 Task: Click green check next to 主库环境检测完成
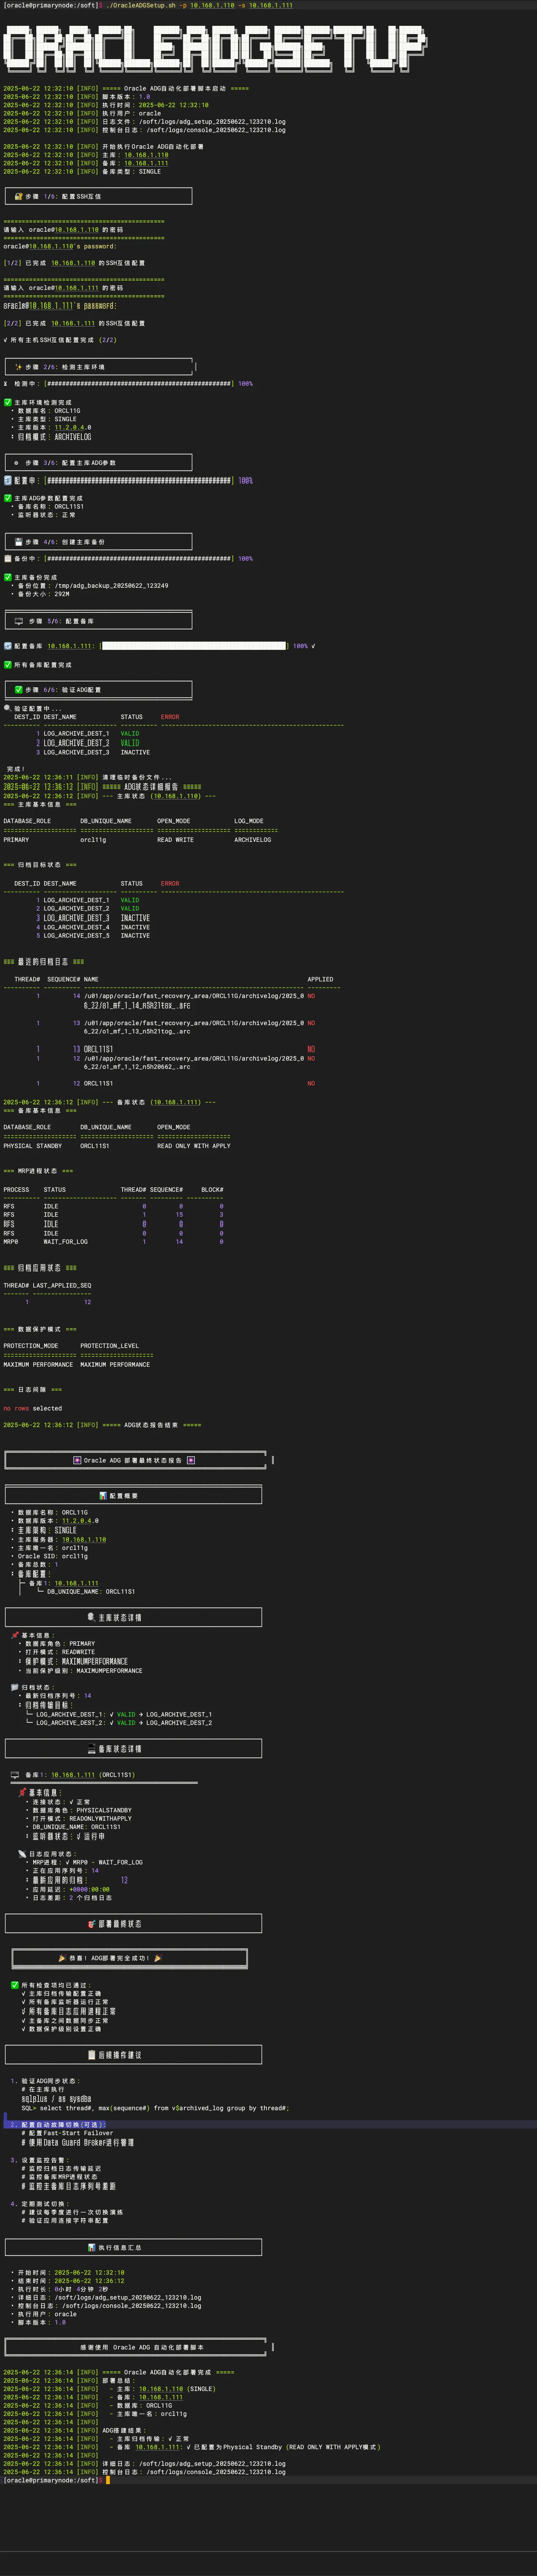(8, 402)
